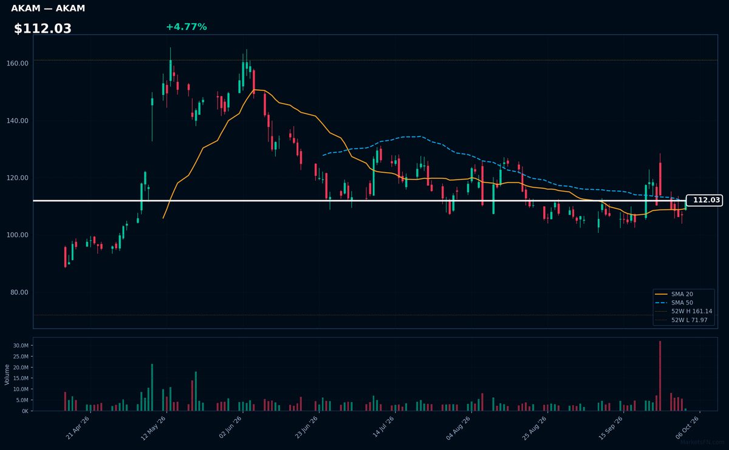Image resolution: width=729 pixels, height=450 pixels.
Task: Click the 15.0M volume axis label
Action: 21,378
